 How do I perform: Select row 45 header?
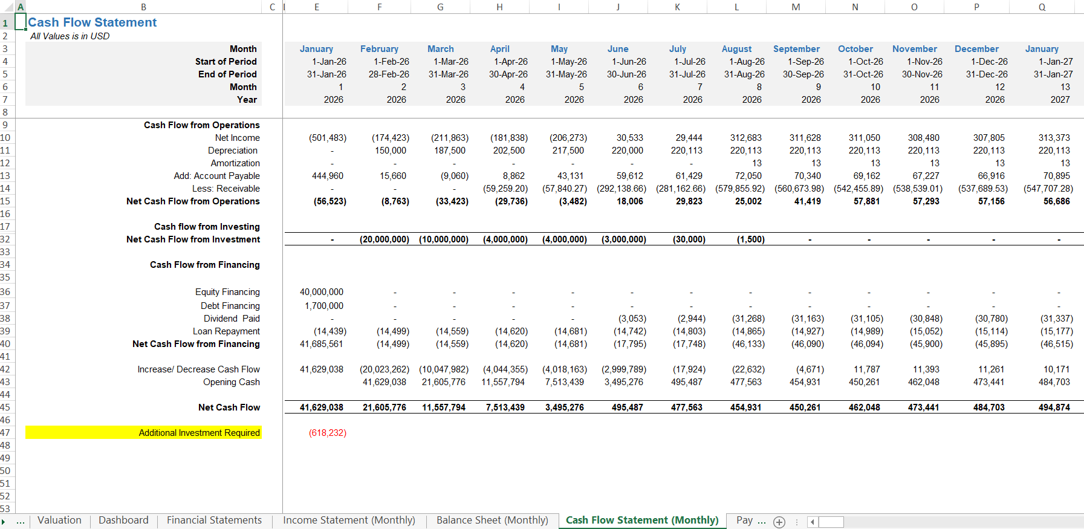pos(5,407)
